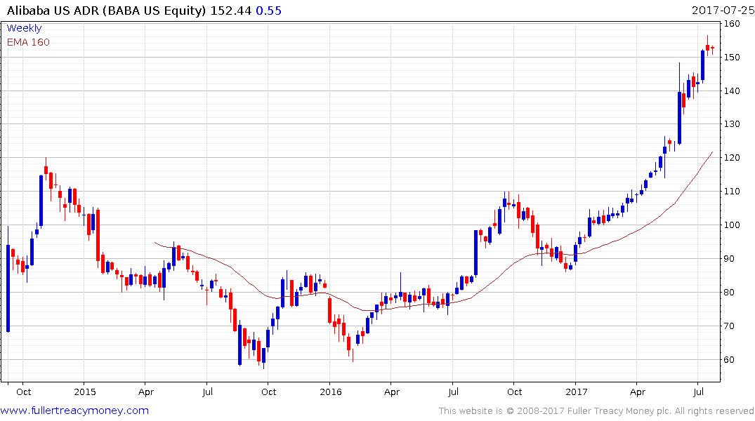Click the first tall blue candle at chart start

coord(8,288)
